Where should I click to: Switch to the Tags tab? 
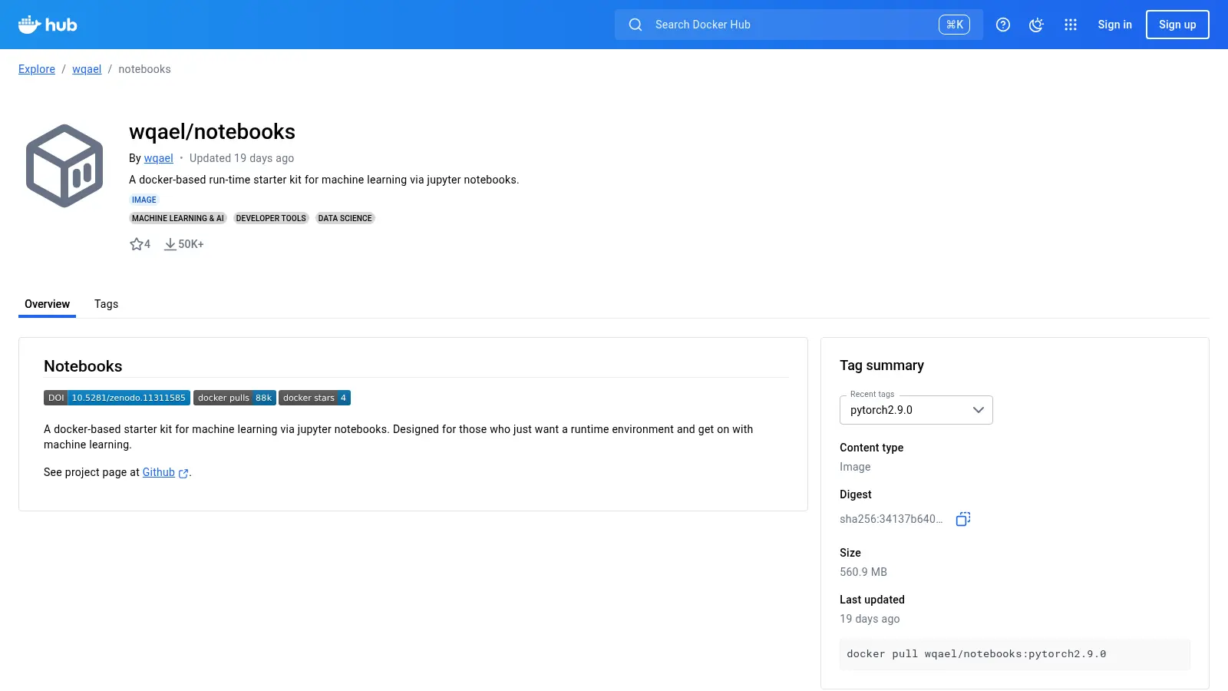click(x=106, y=304)
